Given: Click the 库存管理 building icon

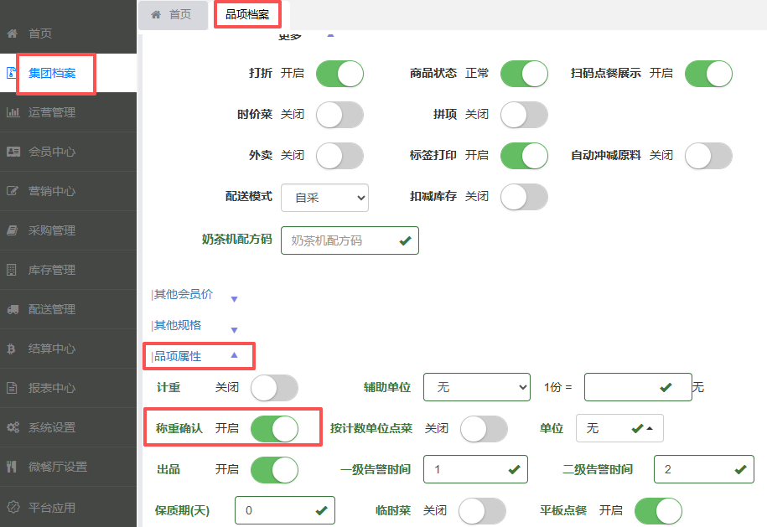Looking at the screenshot, I should pyautogui.click(x=13, y=270).
